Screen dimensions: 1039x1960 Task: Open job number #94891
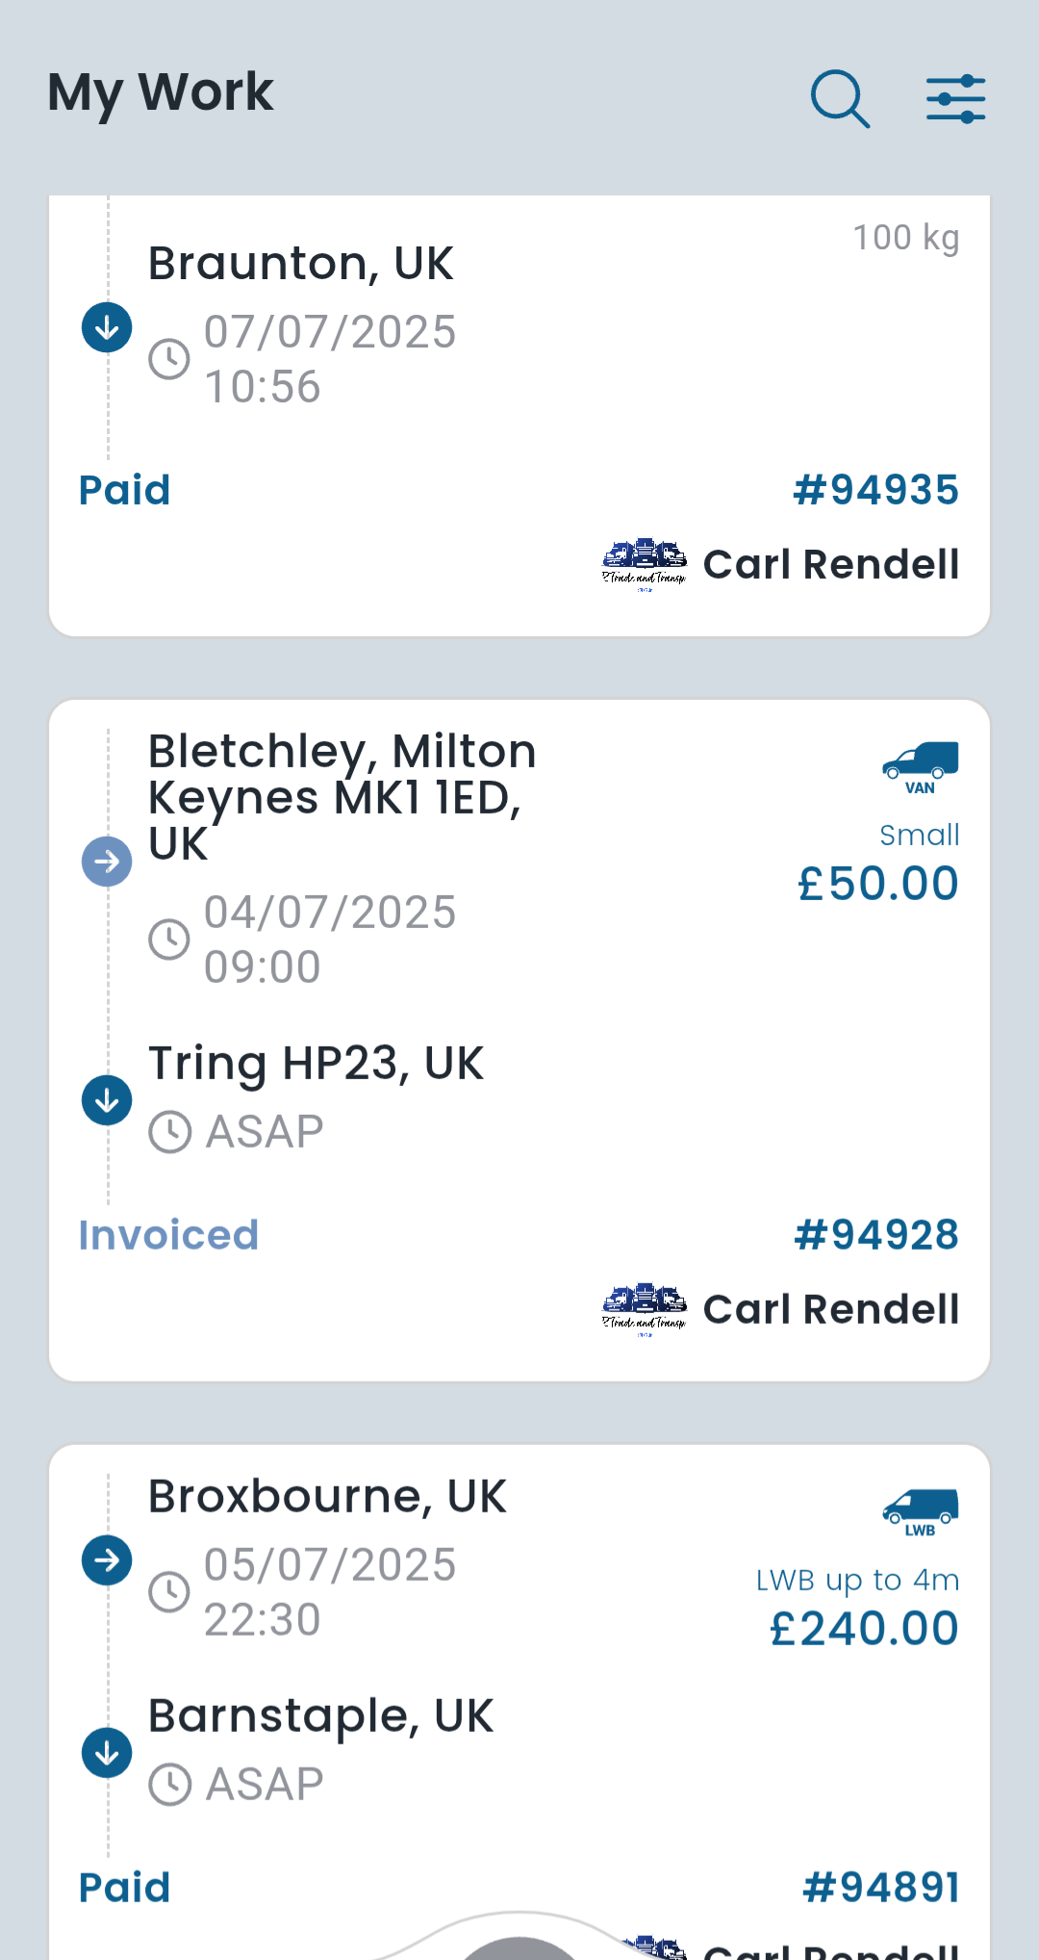(881, 1887)
